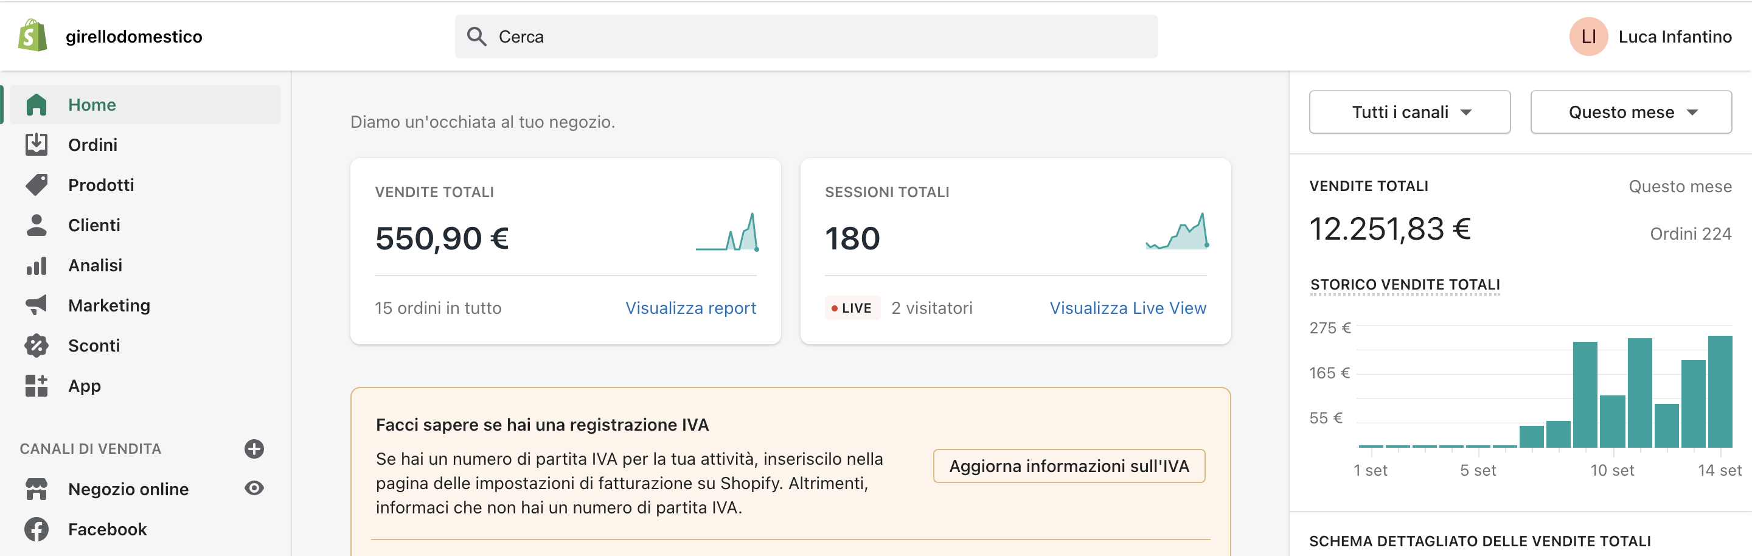
Task: Open App via its grid icon
Action: click(x=36, y=386)
